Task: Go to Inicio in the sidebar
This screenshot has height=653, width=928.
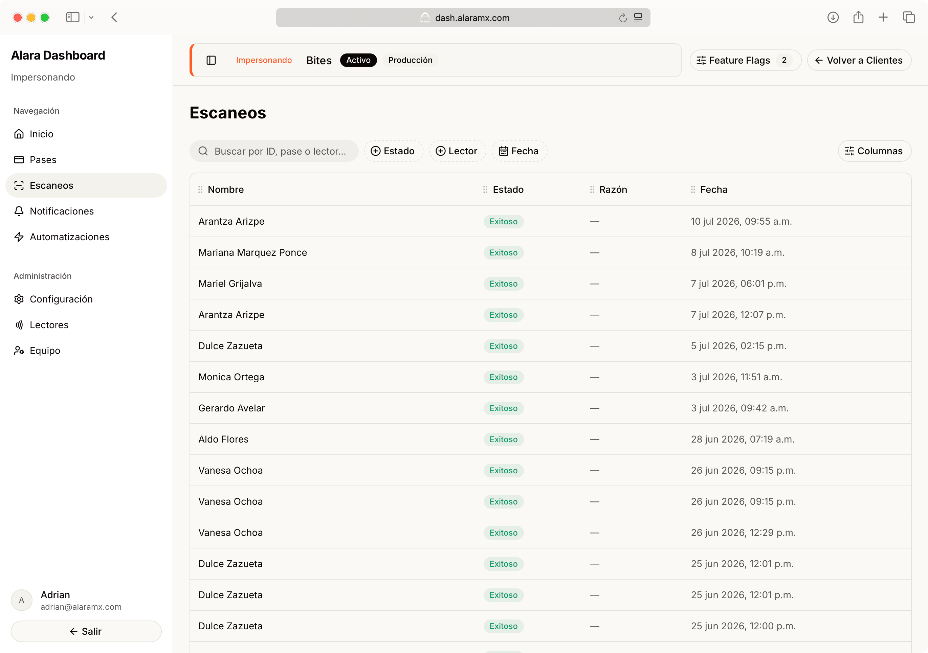Action: click(86, 134)
